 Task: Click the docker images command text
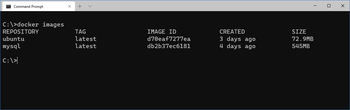click(40, 24)
